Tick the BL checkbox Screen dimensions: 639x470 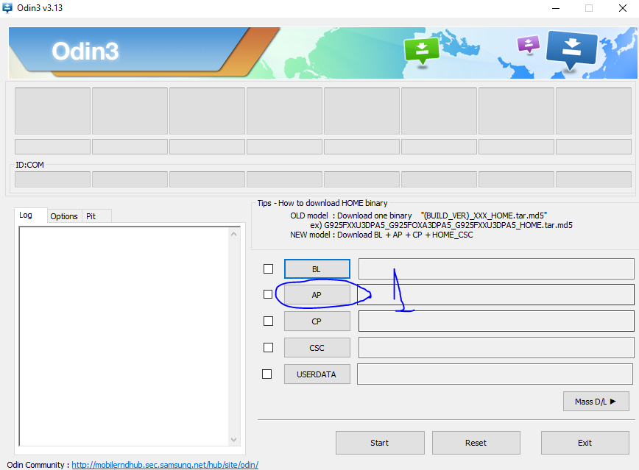tap(268, 268)
